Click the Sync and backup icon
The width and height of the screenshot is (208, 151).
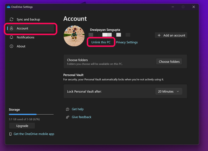click(x=11, y=19)
